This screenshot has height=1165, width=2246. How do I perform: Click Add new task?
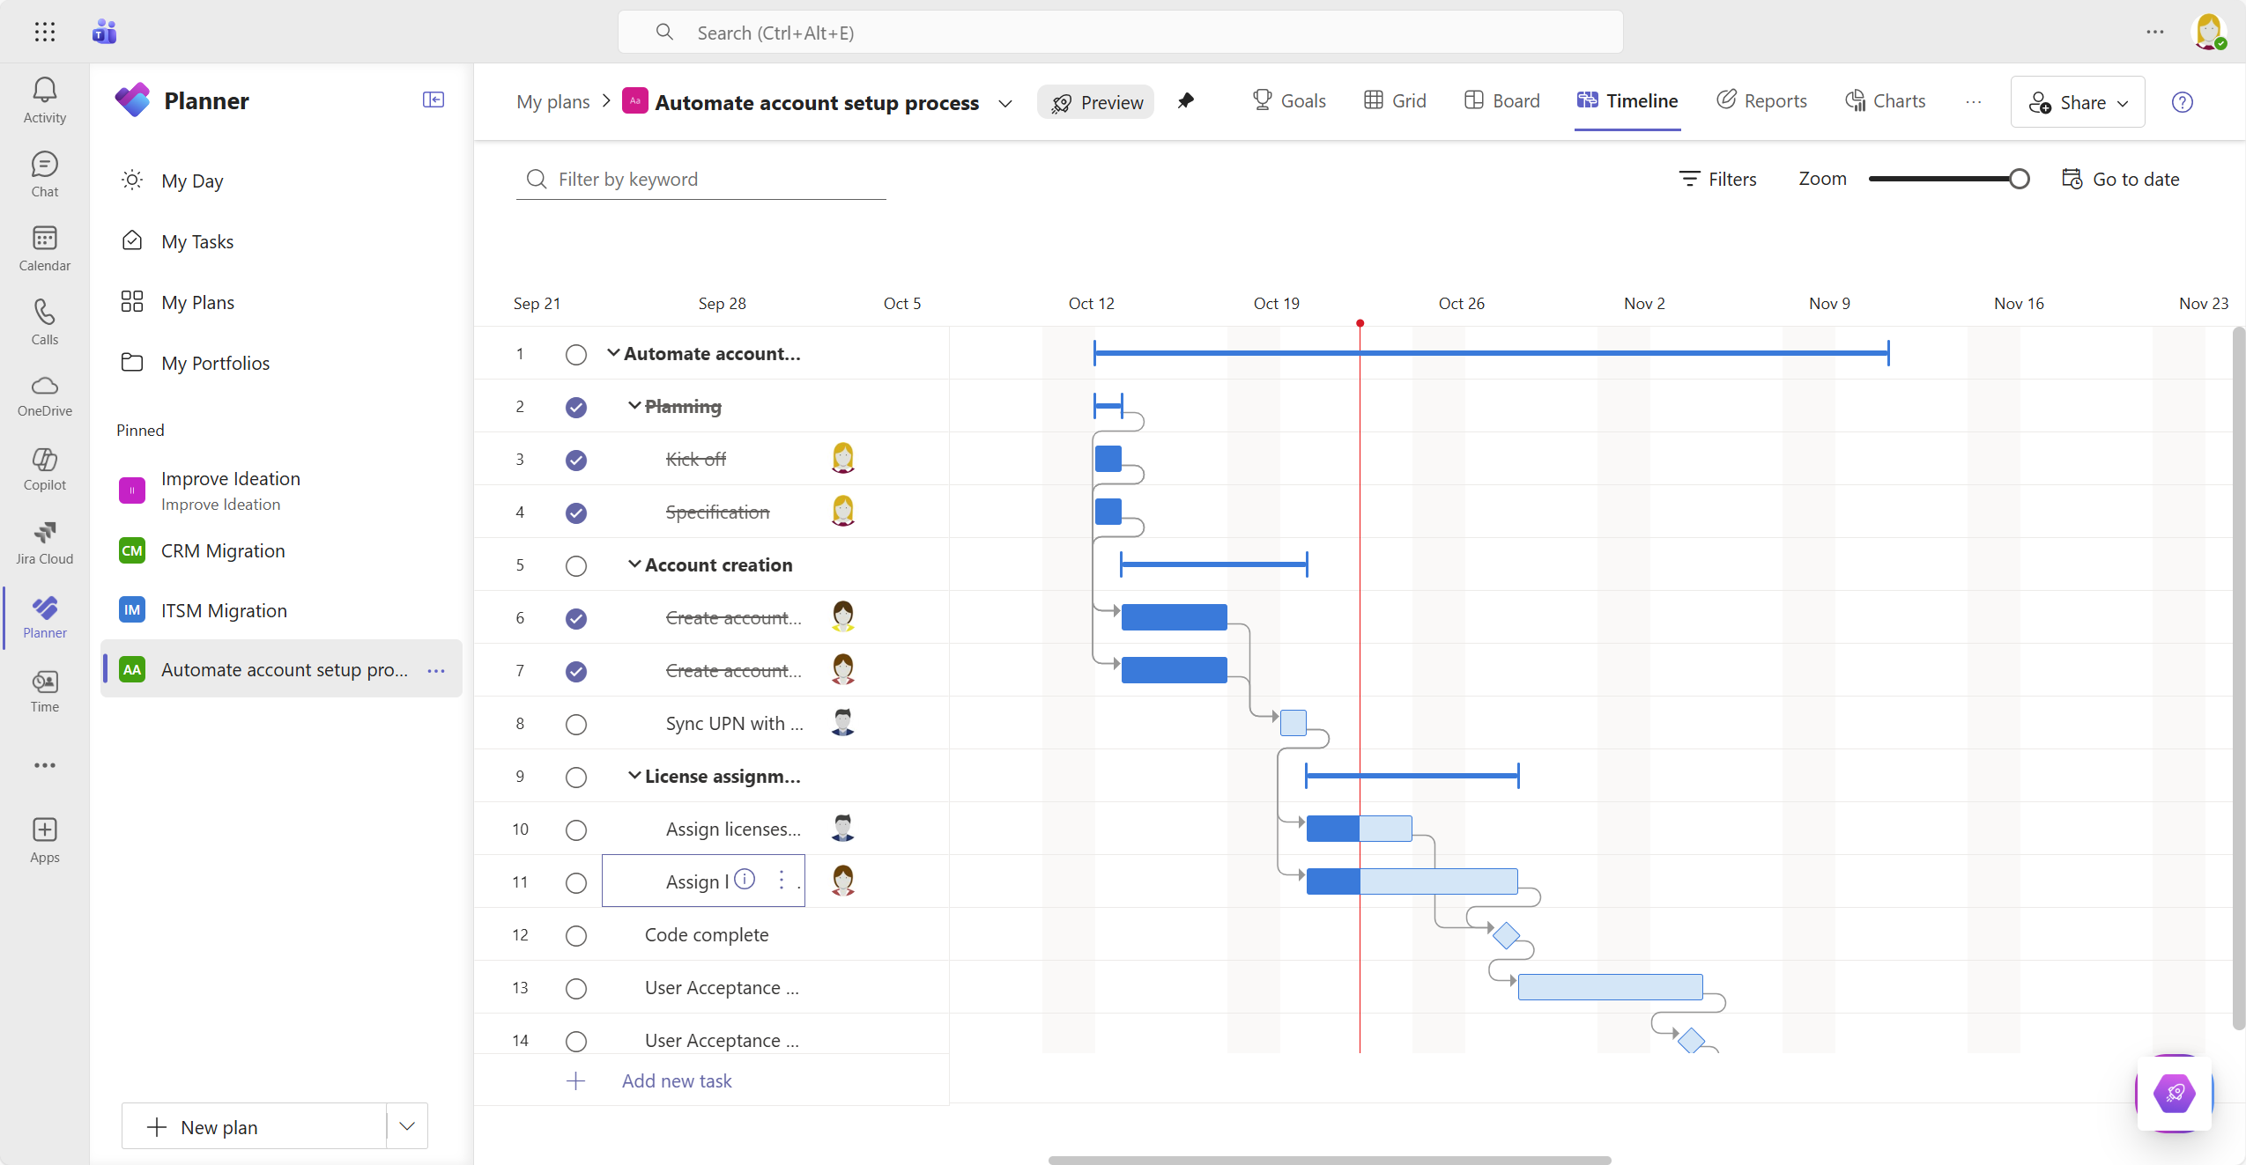pyautogui.click(x=676, y=1080)
